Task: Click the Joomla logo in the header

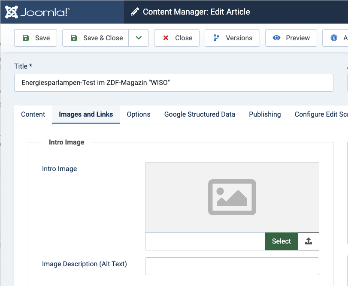Action: click(x=37, y=12)
